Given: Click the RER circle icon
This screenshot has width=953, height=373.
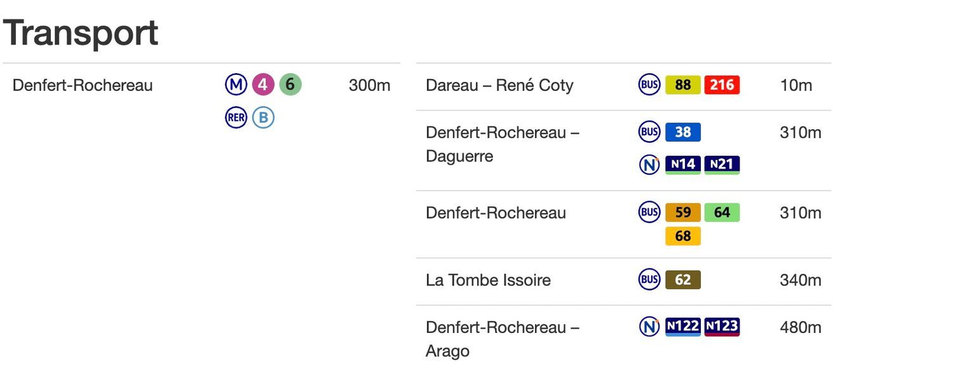Looking at the screenshot, I should [236, 118].
